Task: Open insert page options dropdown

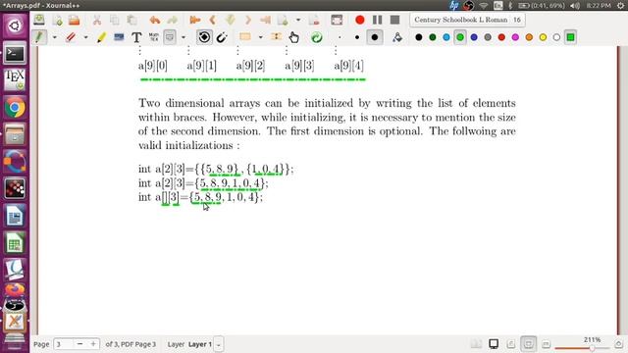Action: pyautogui.click(x=298, y=20)
